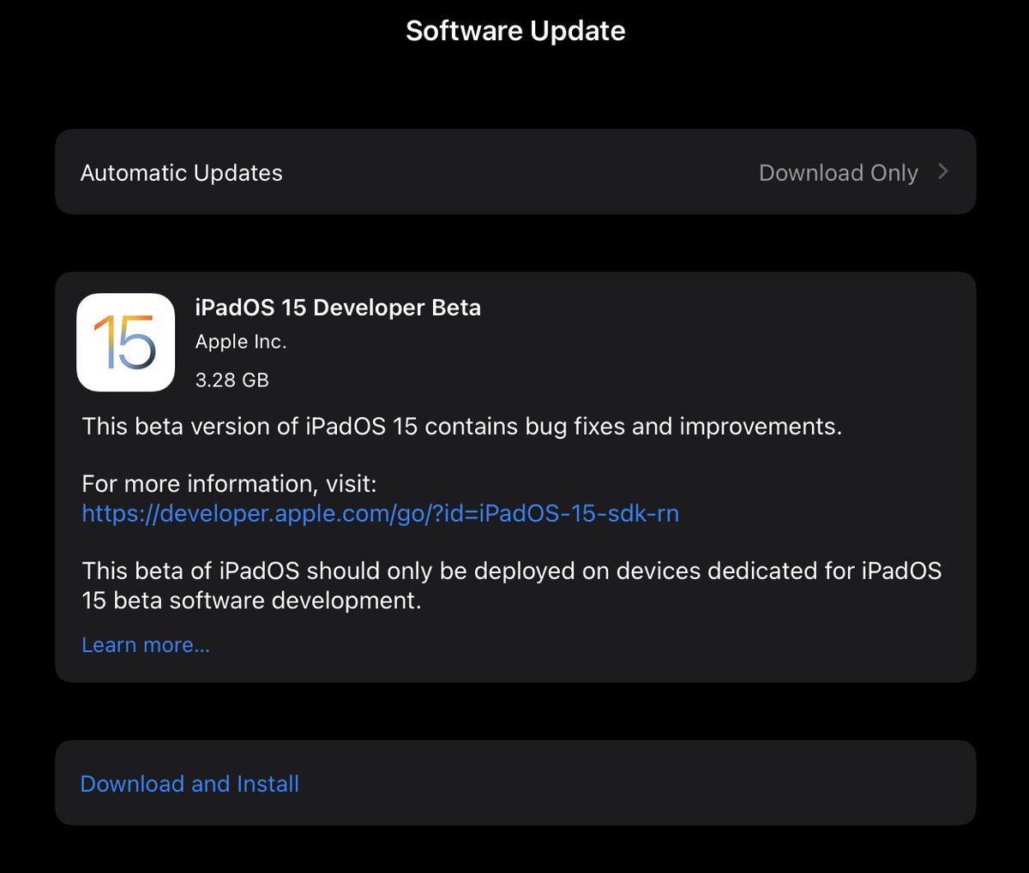The image size is (1029, 873).
Task: Click the Apple Inc. publisher text
Action: pos(241,342)
